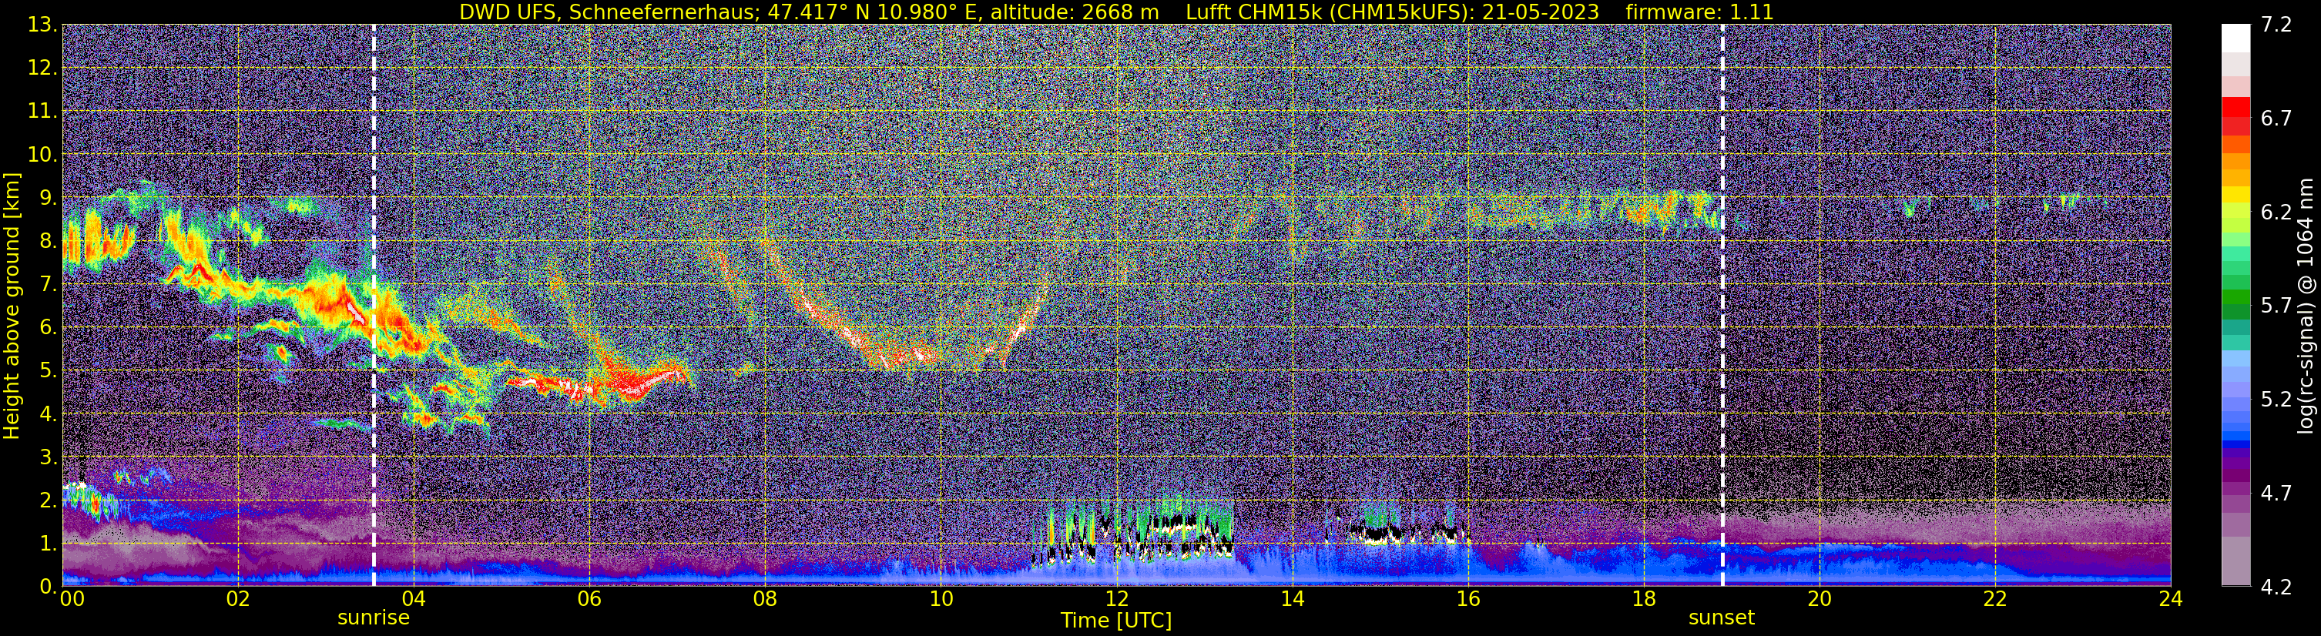This screenshot has height=636, width=2321.
Task: Click the height-axis tick label '8.'
Action: click(x=49, y=240)
